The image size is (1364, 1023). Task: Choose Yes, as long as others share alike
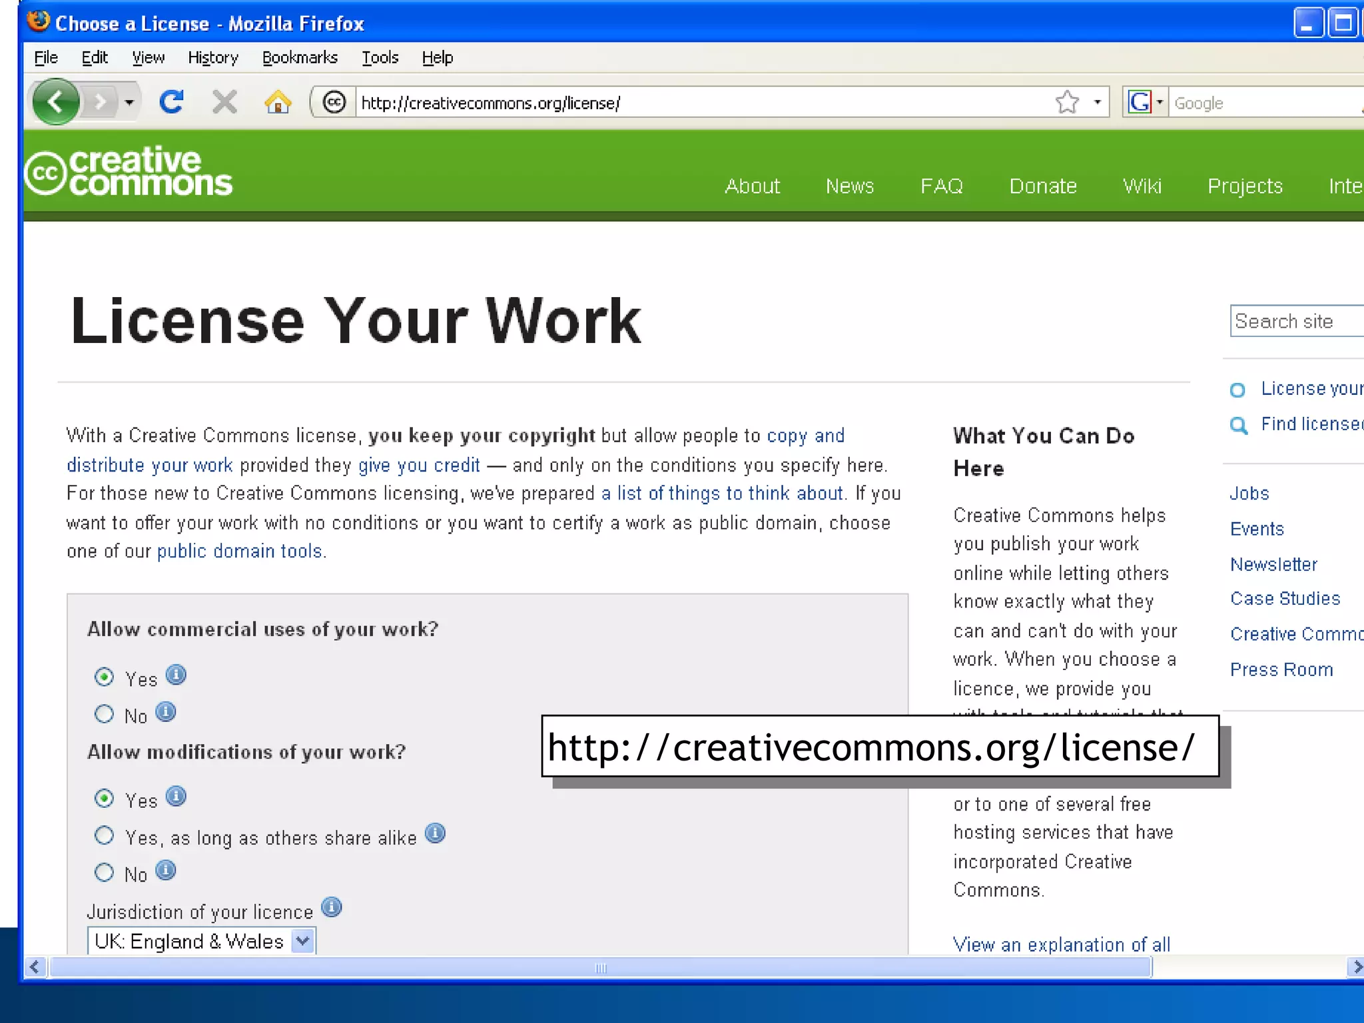tap(105, 835)
